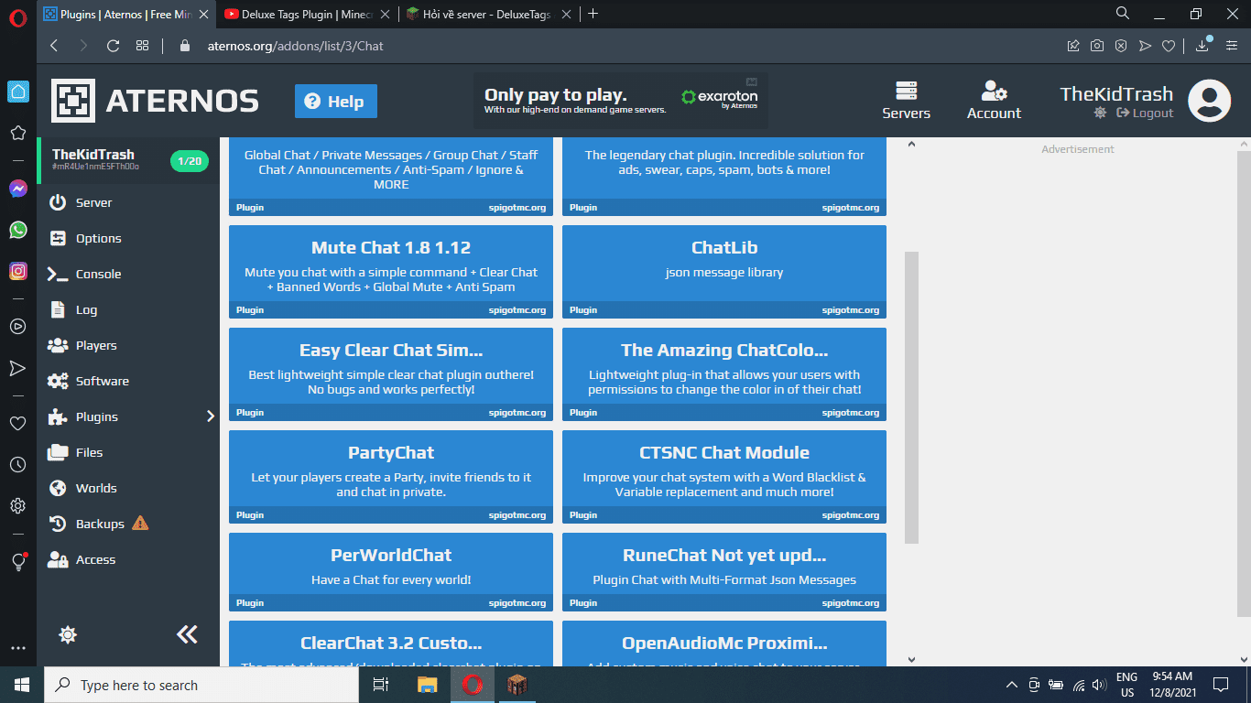Click the site lock security icon
1251x703 pixels.
(x=184, y=46)
